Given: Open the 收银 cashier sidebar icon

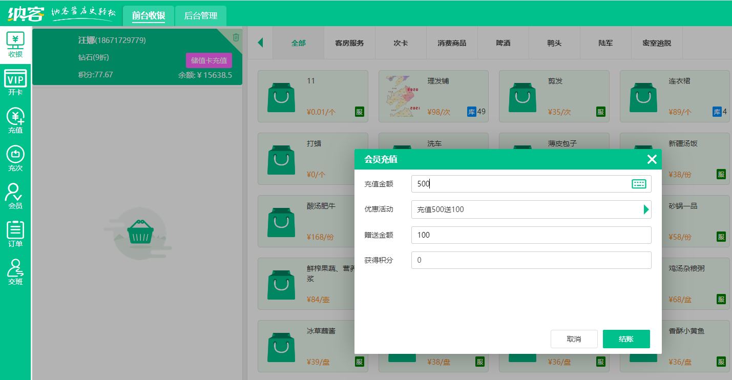Looking at the screenshot, I should (x=15, y=45).
